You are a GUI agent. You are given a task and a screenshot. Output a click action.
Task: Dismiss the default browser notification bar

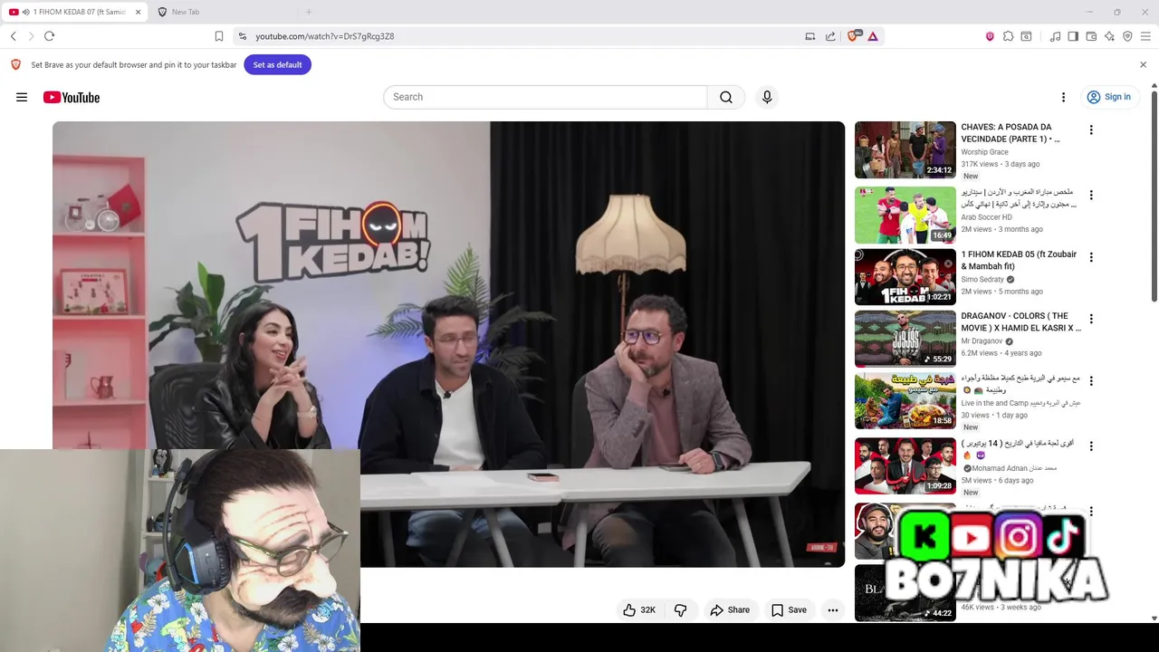1143,65
